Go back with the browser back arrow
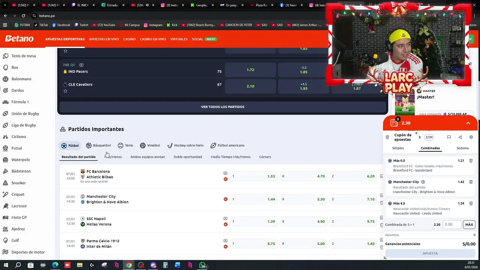Image resolution: width=480 pixels, height=270 pixels. pos(5,16)
